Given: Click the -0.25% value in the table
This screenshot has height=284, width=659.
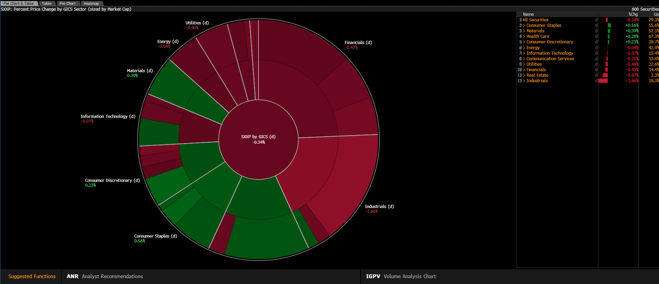Looking at the screenshot, I should (632, 59).
